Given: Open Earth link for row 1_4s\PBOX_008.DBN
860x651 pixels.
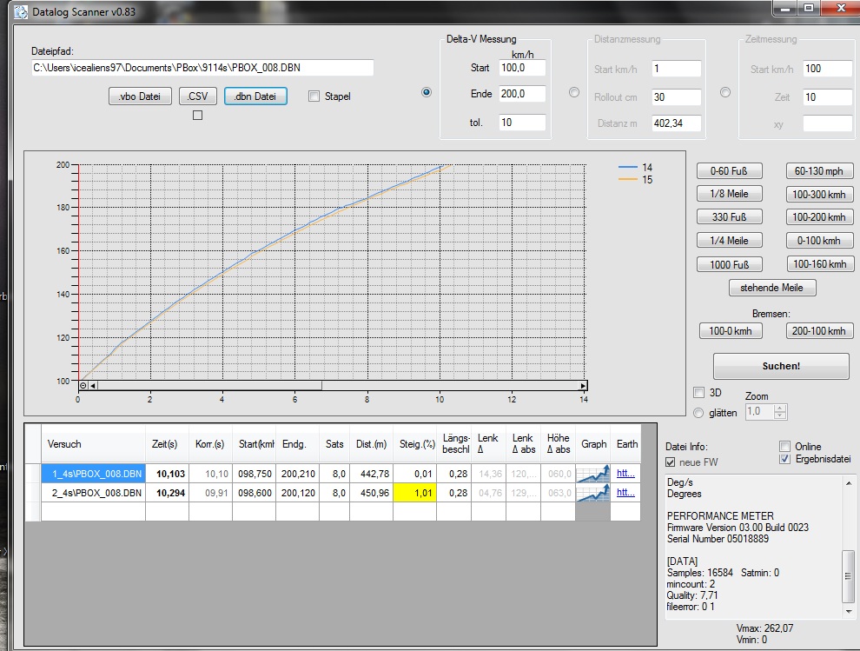Looking at the screenshot, I should (x=625, y=473).
